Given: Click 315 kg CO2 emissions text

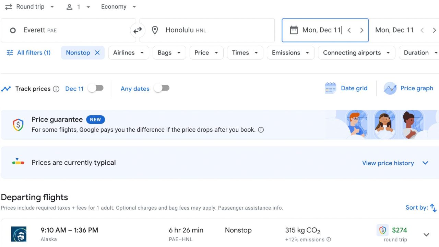Looking at the screenshot, I should click(x=303, y=231).
